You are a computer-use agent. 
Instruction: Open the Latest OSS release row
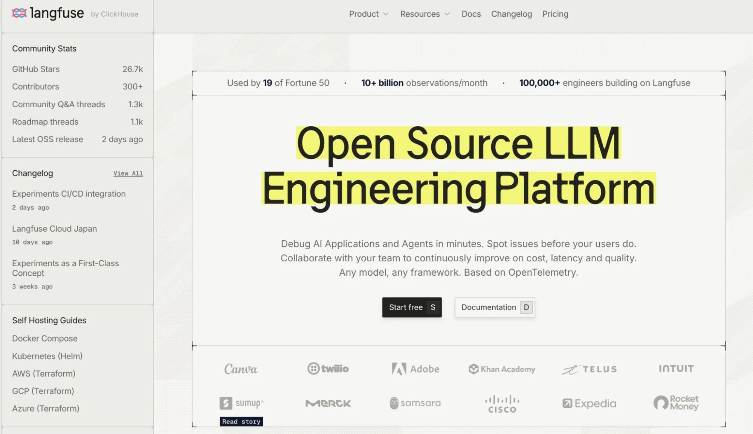coord(77,139)
